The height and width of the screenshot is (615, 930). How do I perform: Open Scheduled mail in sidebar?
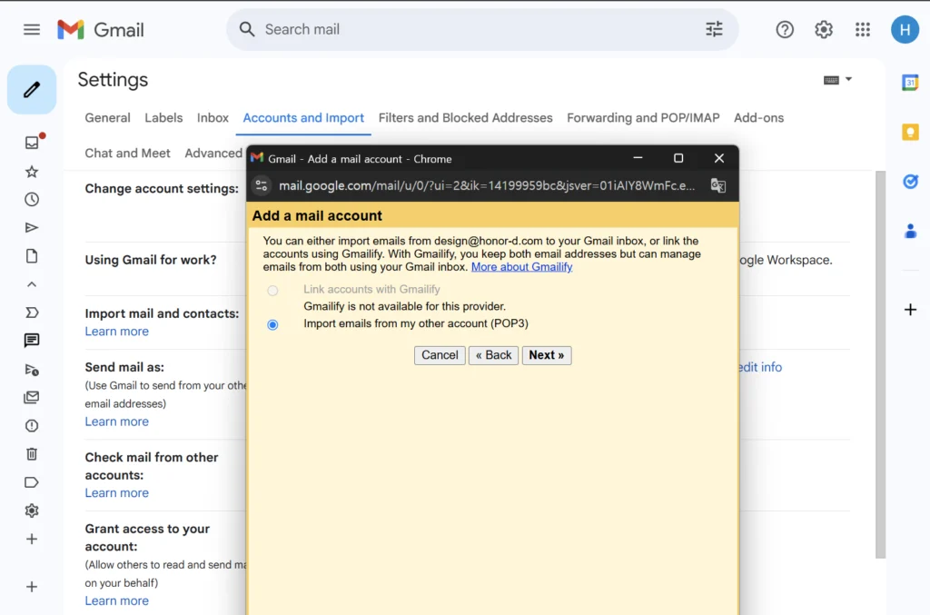pyautogui.click(x=32, y=370)
